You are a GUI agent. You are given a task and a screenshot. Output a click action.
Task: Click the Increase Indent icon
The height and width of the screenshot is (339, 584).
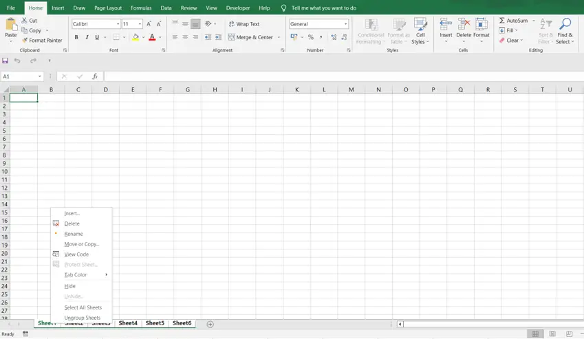[x=218, y=37]
